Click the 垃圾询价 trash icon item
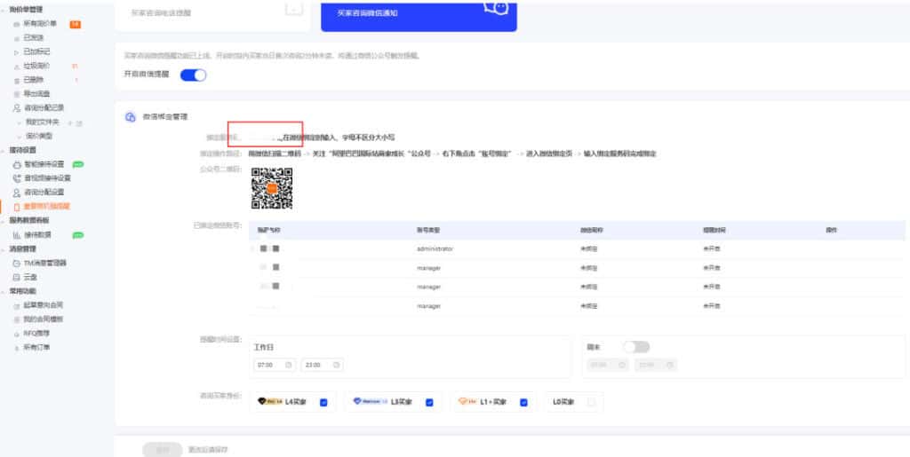This screenshot has width=910, height=457. pos(16,66)
